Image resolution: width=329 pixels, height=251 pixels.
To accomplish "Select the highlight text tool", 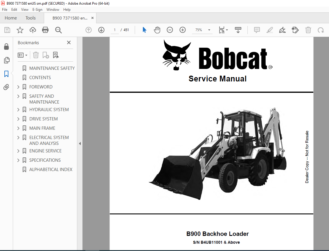I will click(270, 30).
